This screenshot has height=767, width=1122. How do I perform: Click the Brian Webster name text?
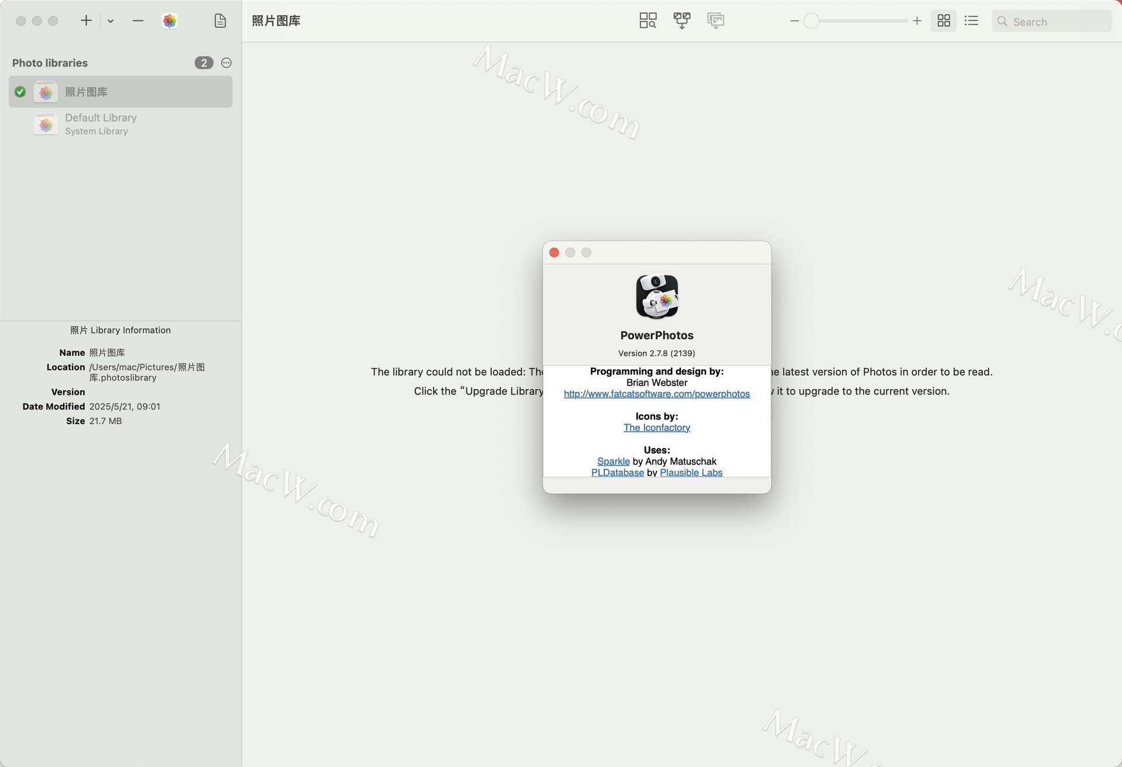coord(657,383)
